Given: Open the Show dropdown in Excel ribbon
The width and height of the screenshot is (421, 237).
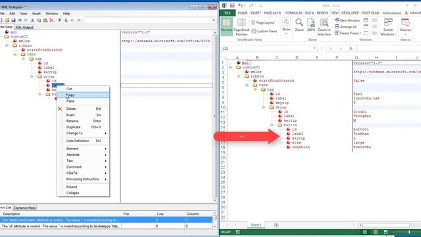Looking at the screenshot, I should tap(287, 27).
